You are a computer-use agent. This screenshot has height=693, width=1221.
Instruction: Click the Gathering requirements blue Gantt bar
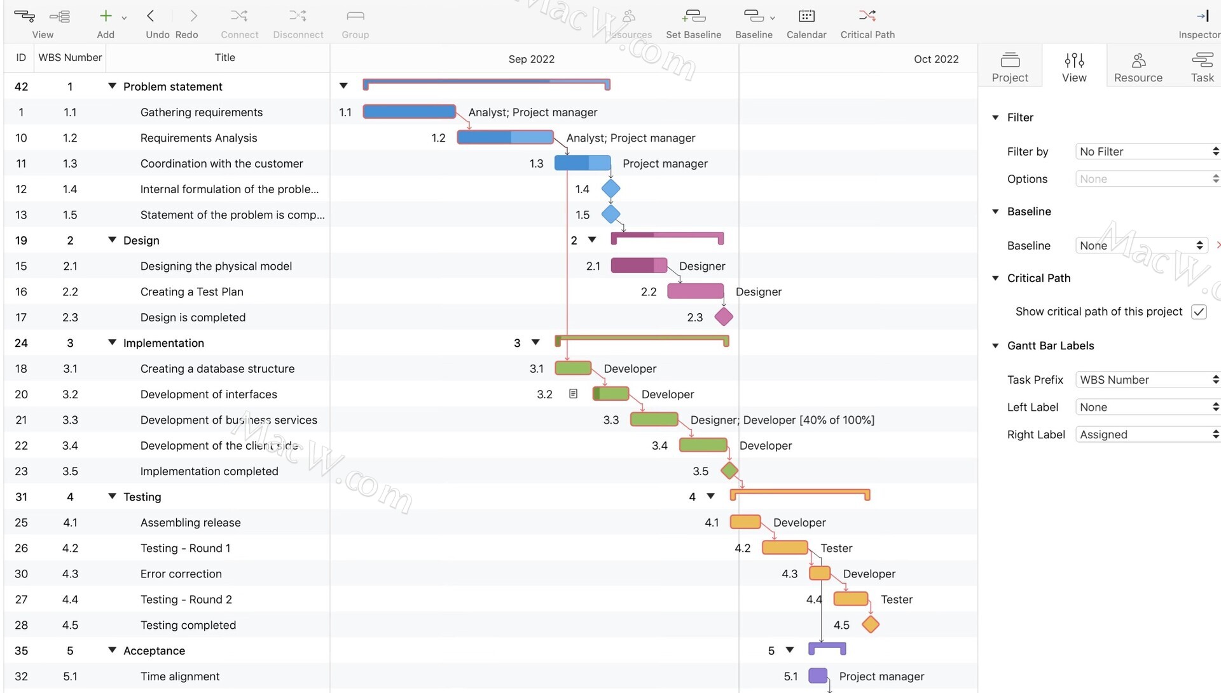coord(409,112)
